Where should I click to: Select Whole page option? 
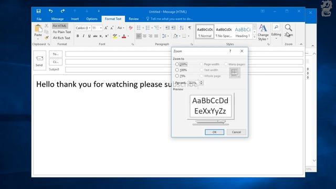click(202, 76)
